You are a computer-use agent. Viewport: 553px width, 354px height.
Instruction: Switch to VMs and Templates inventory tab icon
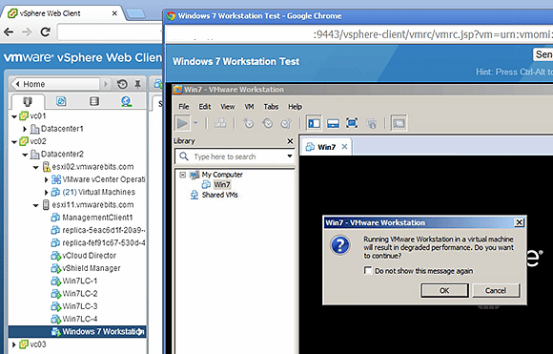[61, 102]
